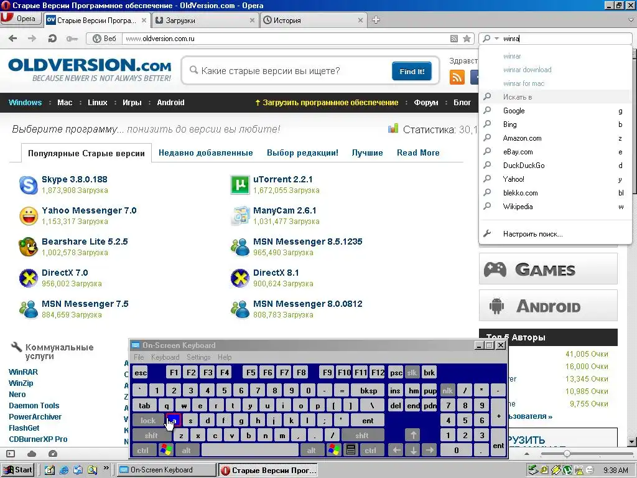Screen dimensions: 637x478
Task: Toggle the slk key on keyboard
Action: point(412,372)
